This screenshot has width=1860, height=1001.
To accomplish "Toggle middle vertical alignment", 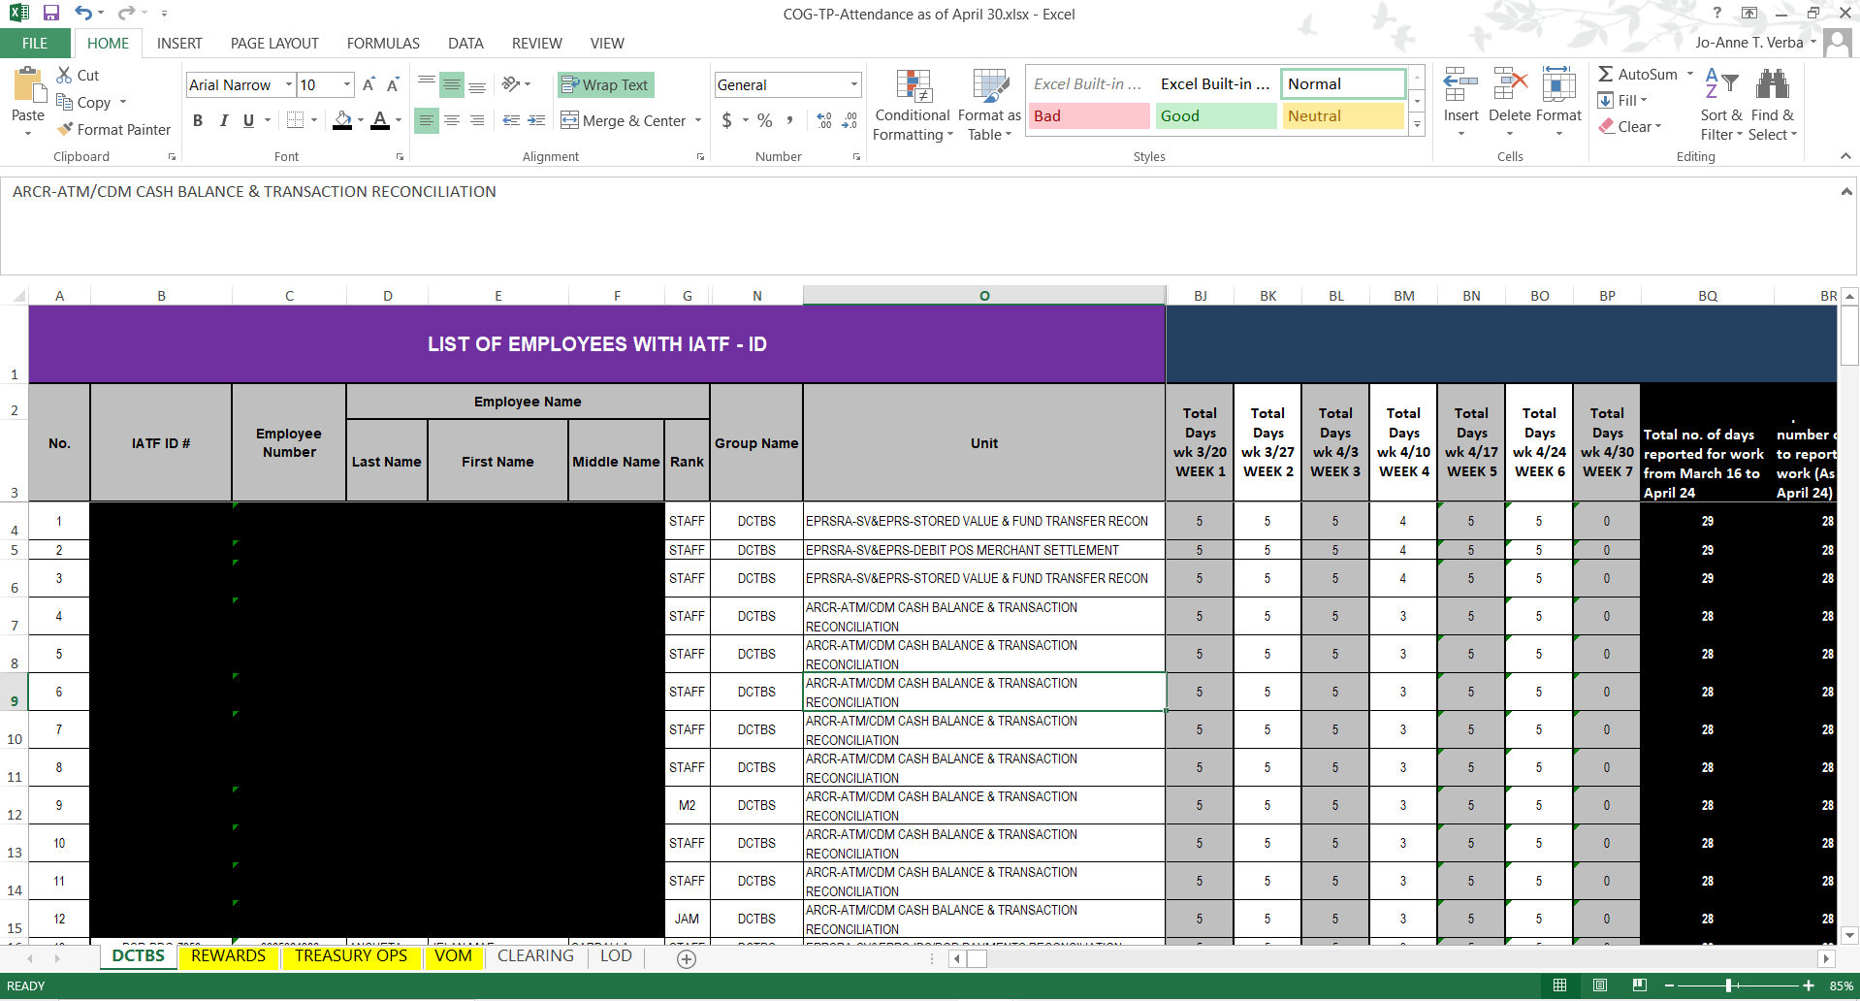I will (x=452, y=85).
